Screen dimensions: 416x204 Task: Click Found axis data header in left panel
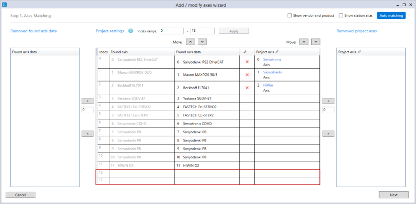point(44,52)
